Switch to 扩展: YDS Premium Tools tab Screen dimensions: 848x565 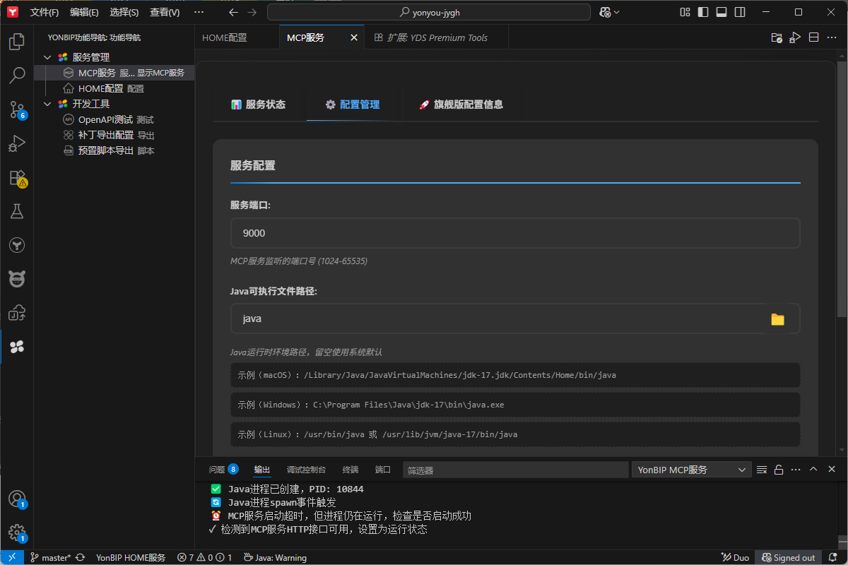[x=437, y=37]
